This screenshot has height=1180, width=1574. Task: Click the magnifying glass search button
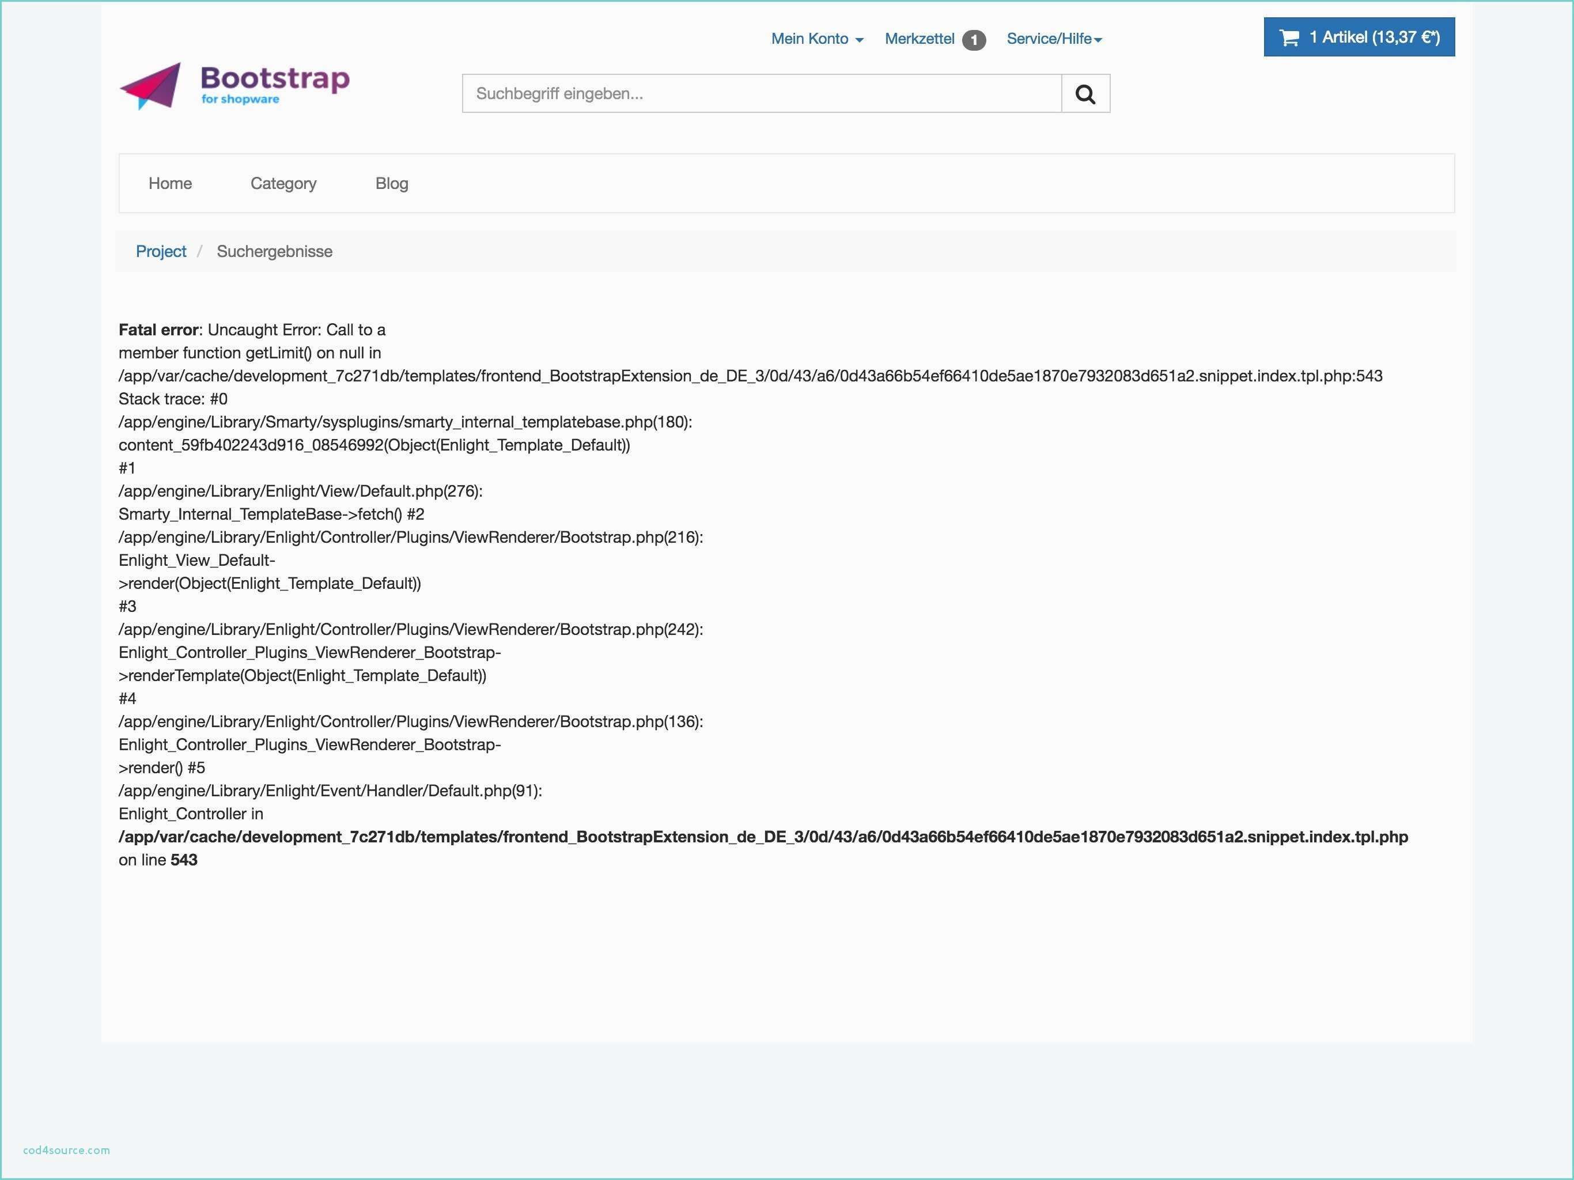coord(1085,93)
